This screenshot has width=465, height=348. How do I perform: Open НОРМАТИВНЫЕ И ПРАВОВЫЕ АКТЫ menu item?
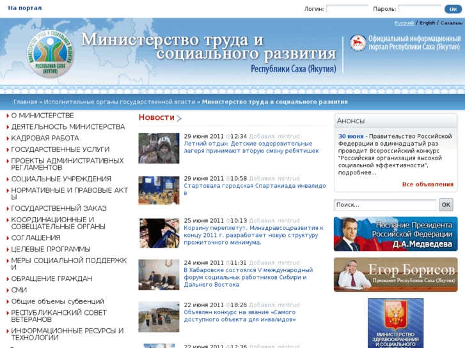coord(69,193)
